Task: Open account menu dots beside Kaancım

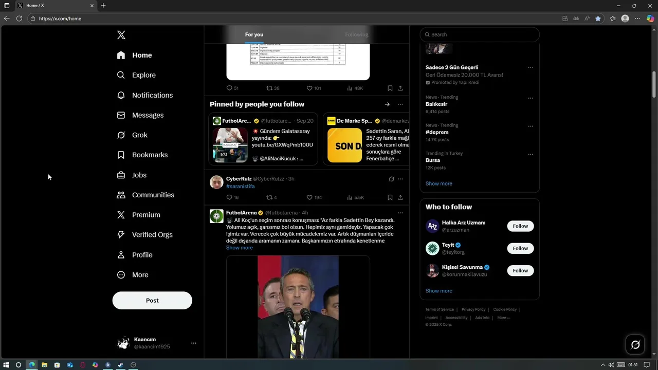Action: pos(194,343)
